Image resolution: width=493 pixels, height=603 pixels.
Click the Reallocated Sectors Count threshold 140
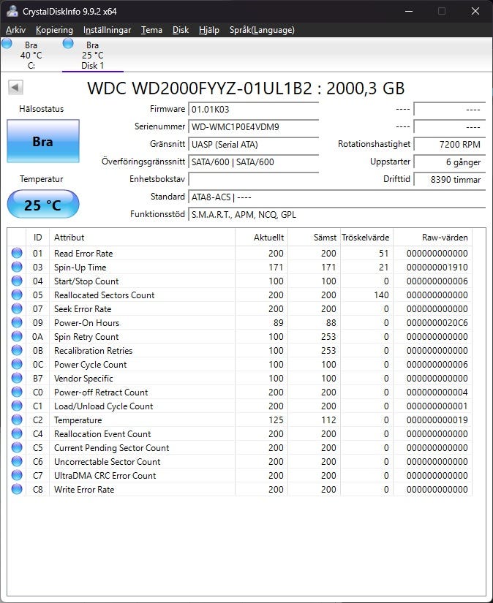(381, 295)
